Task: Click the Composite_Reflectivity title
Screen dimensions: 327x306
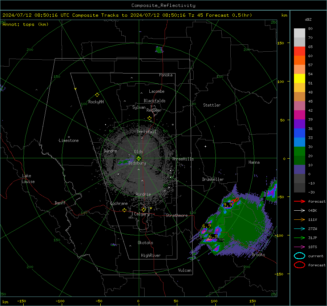Action: [163, 5]
